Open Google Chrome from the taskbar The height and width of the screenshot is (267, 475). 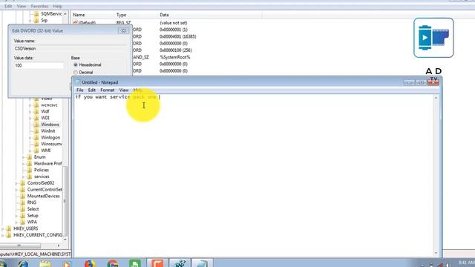112,263
